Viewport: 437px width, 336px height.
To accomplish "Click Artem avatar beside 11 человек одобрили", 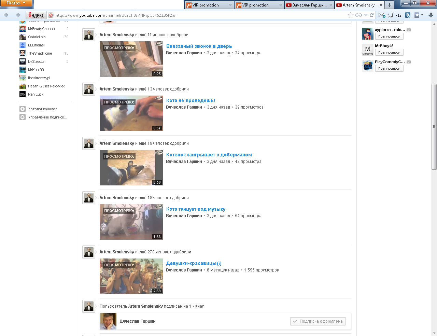I will tap(89, 35).
